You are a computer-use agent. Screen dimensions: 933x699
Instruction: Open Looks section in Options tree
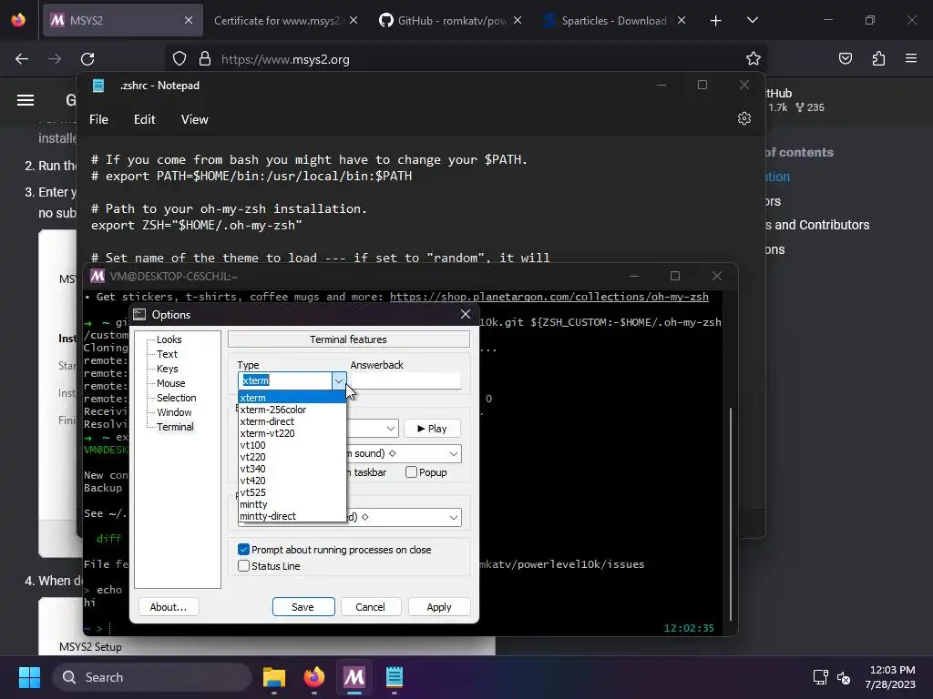coord(169,339)
